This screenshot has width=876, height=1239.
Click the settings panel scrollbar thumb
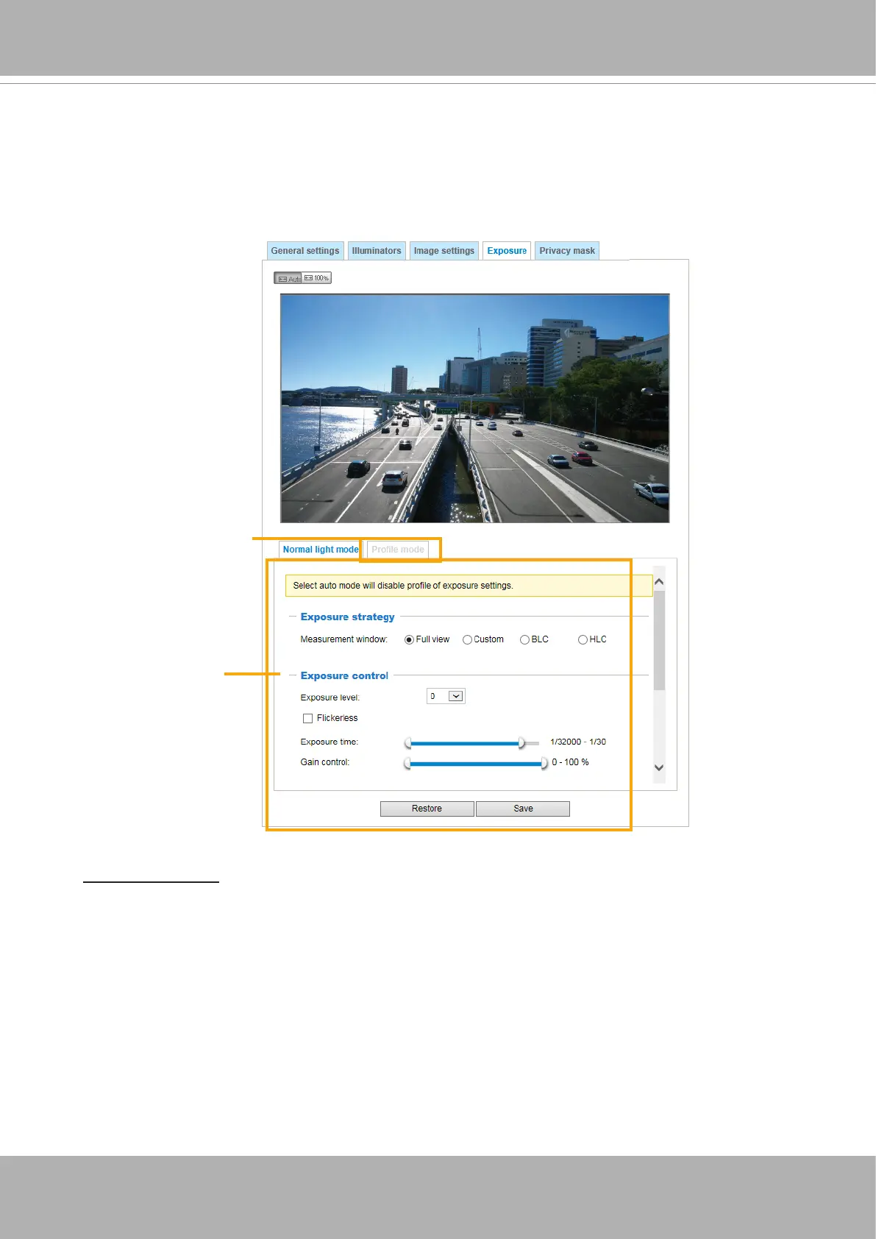pos(659,640)
